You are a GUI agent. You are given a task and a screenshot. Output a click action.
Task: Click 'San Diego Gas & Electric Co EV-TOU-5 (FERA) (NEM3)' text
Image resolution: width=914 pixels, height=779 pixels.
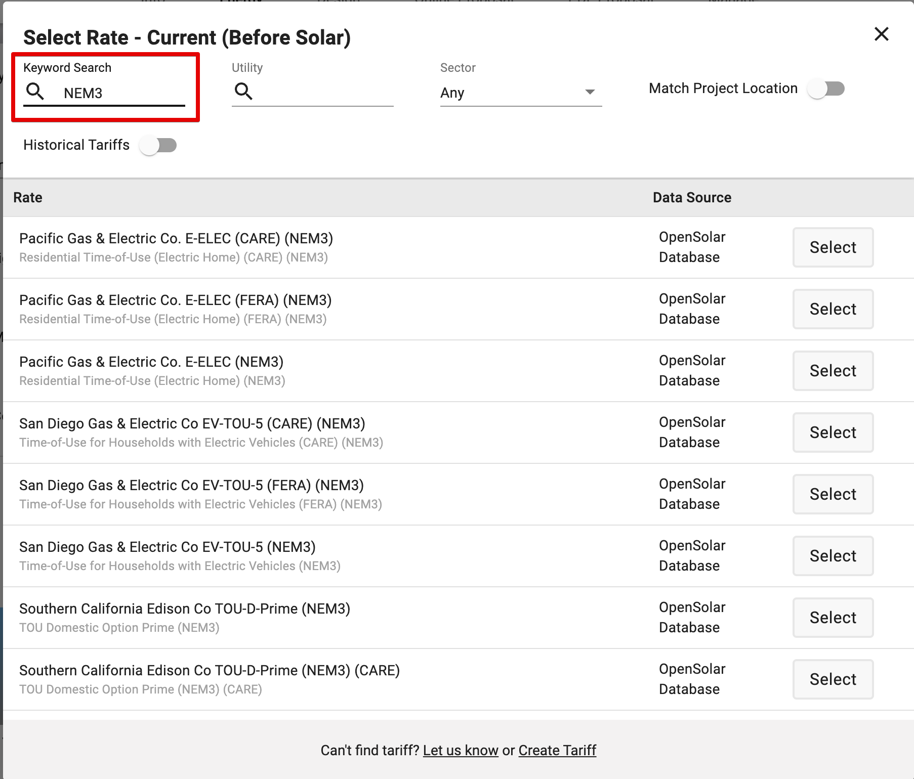[191, 485]
